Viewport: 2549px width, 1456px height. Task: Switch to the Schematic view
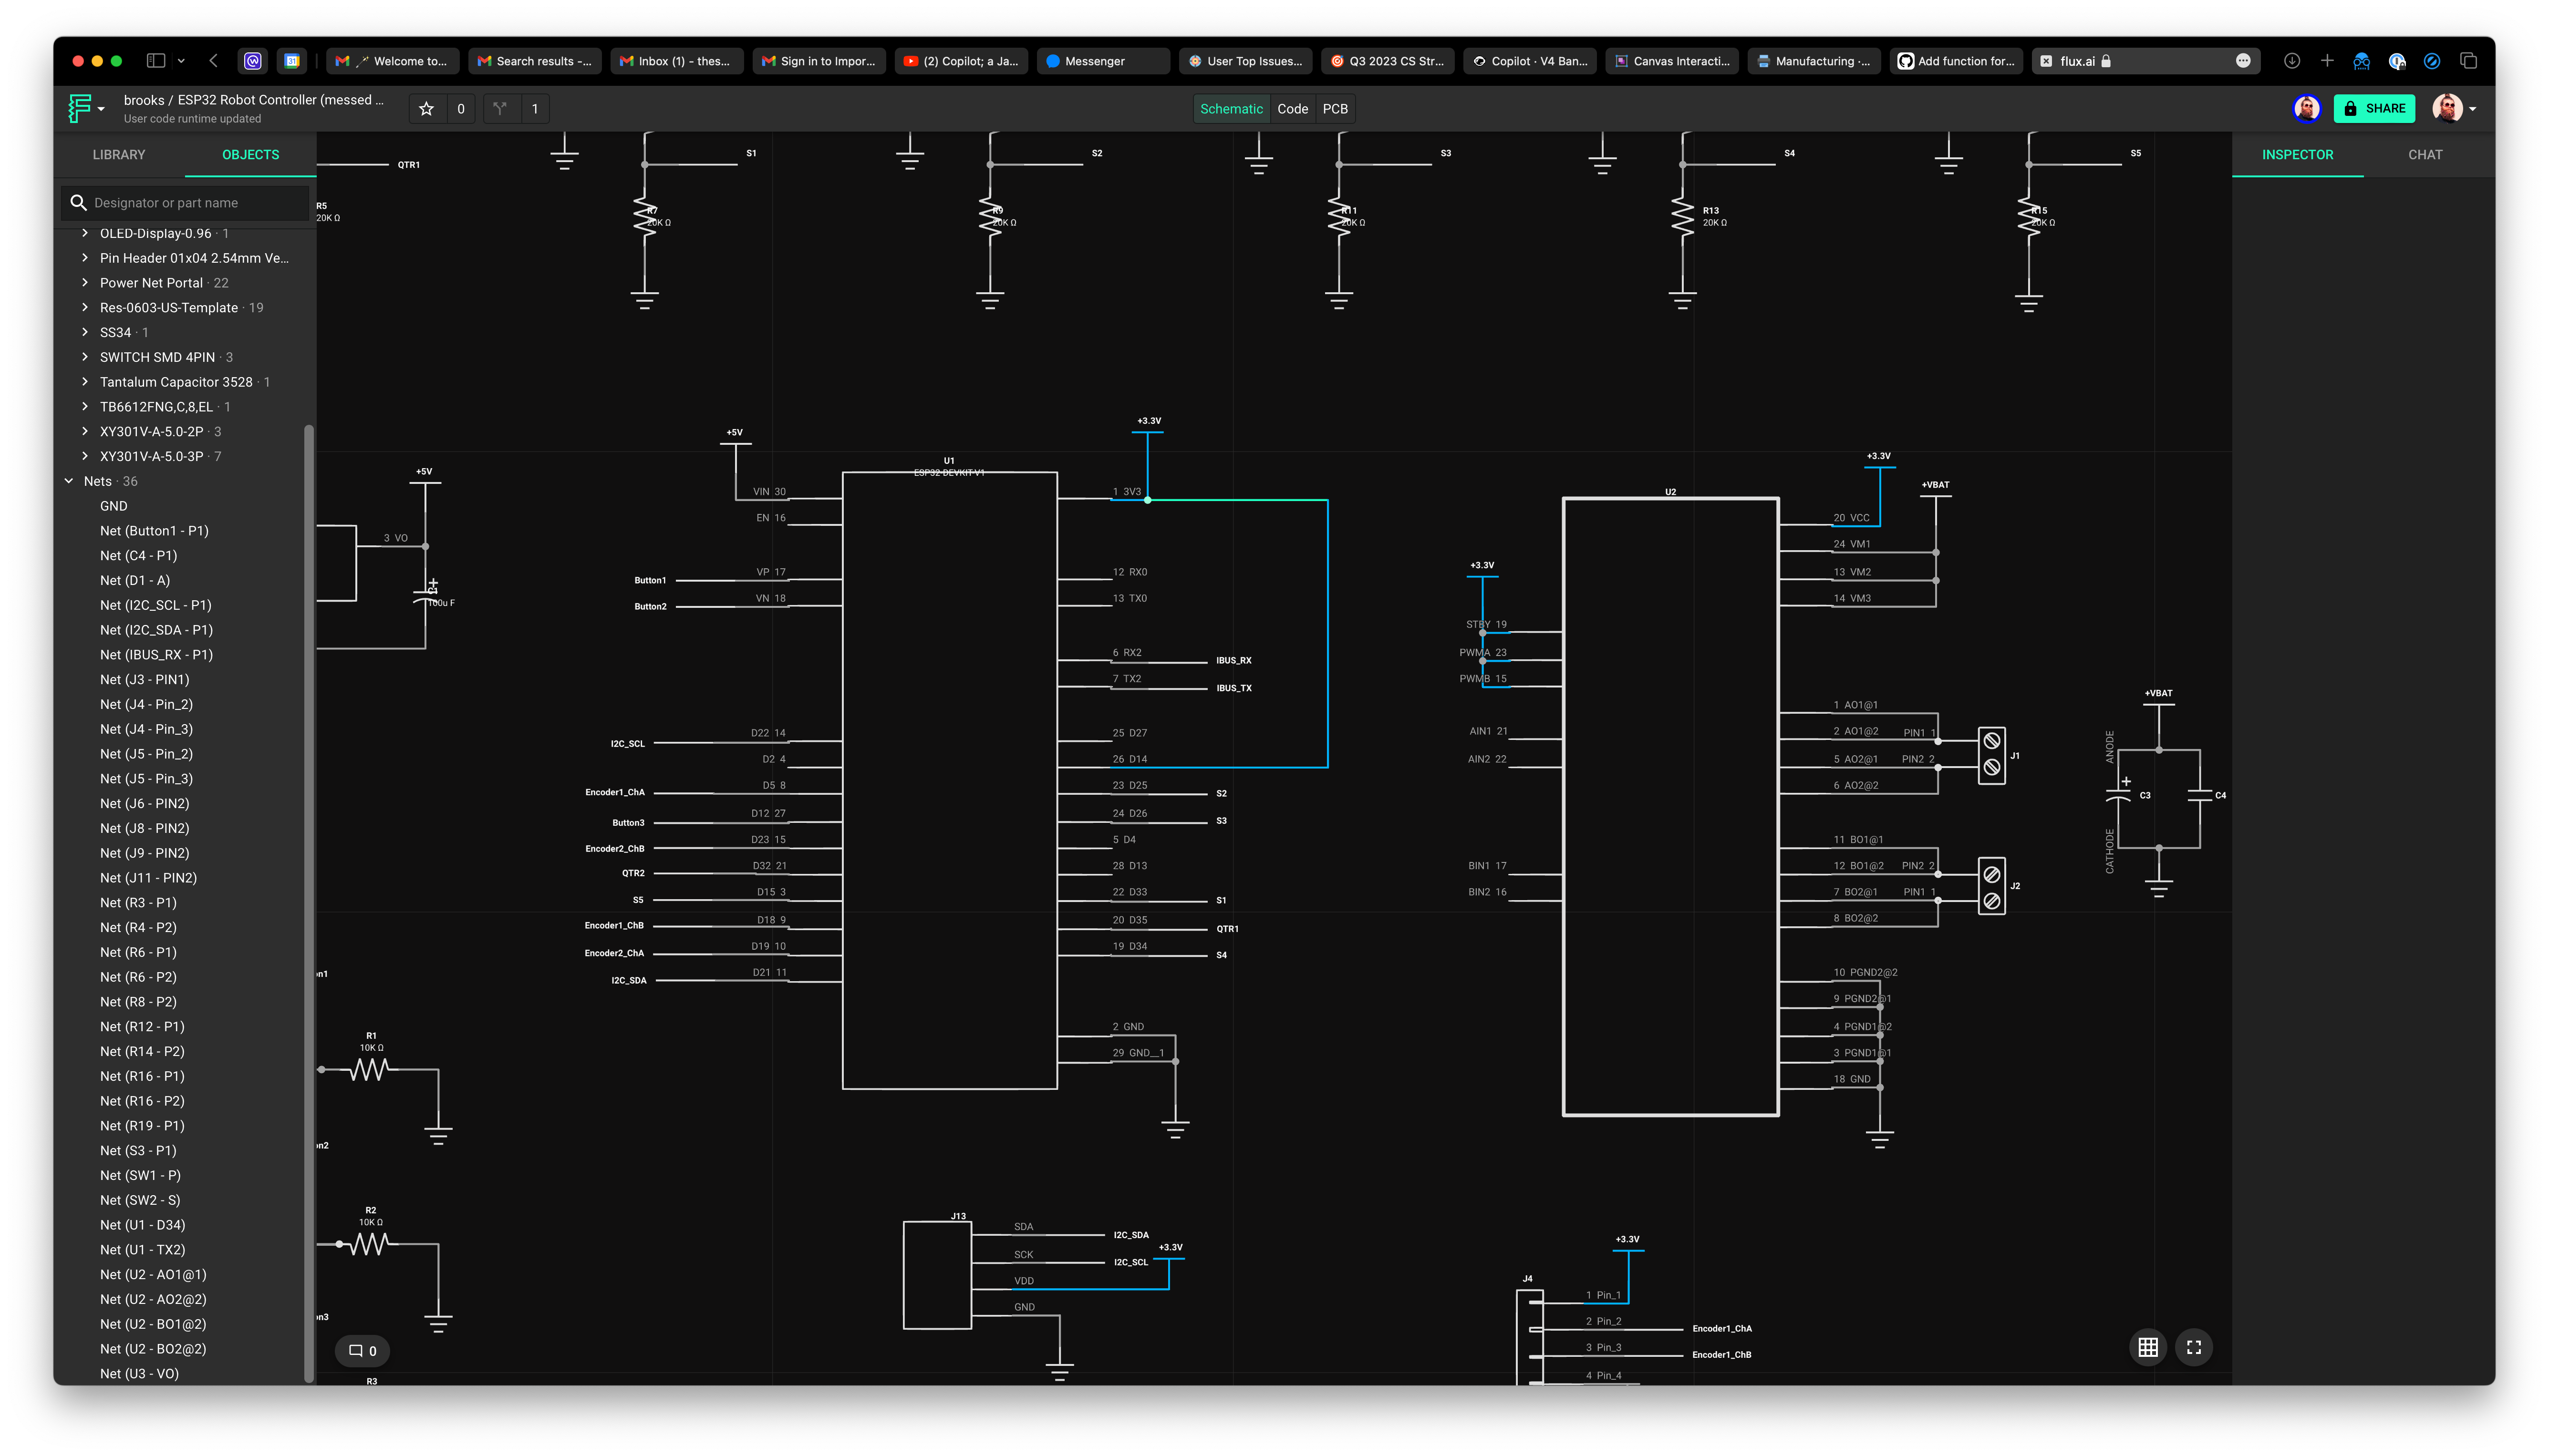point(1231,109)
